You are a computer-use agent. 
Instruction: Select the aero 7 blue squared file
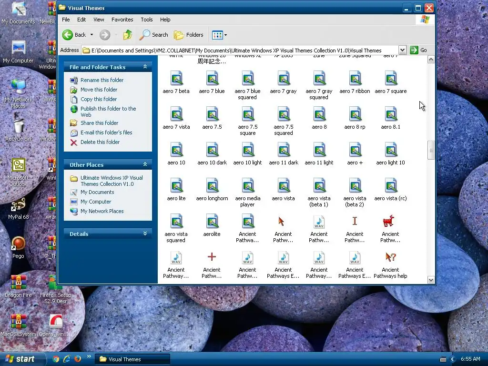(247, 85)
